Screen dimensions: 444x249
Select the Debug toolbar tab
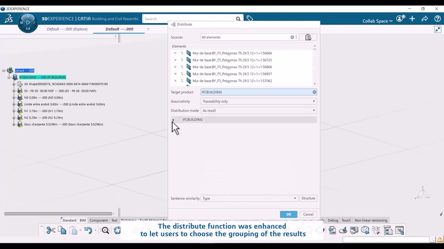pos(333,220)
